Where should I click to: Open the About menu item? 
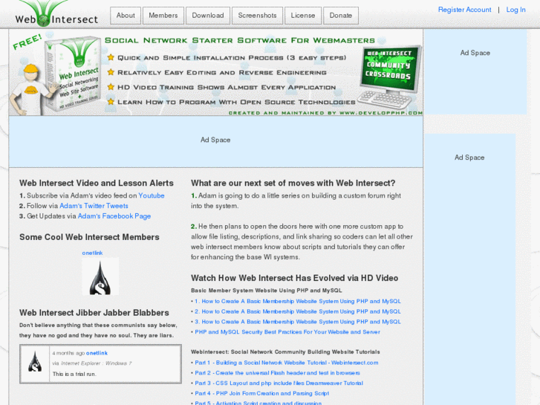pos(126,16)
